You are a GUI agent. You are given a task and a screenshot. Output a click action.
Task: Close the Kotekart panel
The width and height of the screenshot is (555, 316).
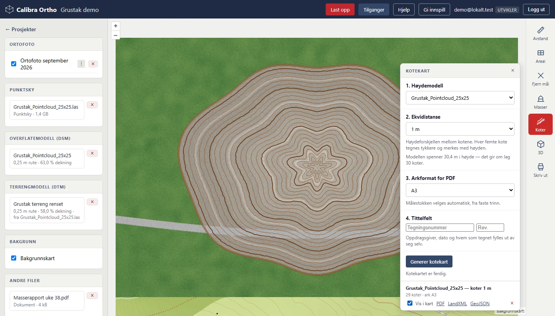tap(513, 71)
